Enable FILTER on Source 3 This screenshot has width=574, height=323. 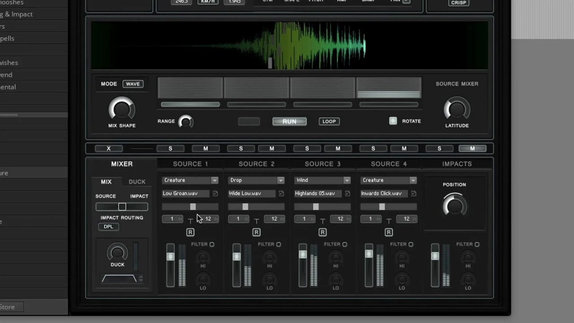344,244
